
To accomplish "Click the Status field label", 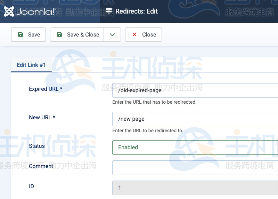I will [x=37, y=146].
